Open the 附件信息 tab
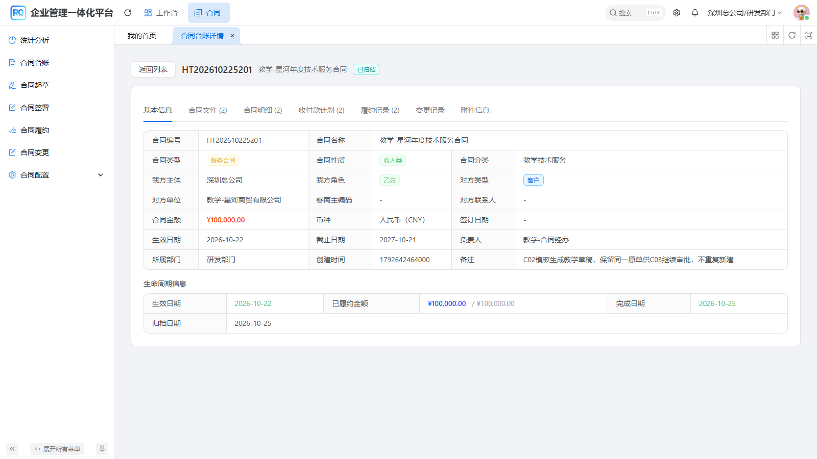Viewport: 817px width, 459px height. click(475, 110)
